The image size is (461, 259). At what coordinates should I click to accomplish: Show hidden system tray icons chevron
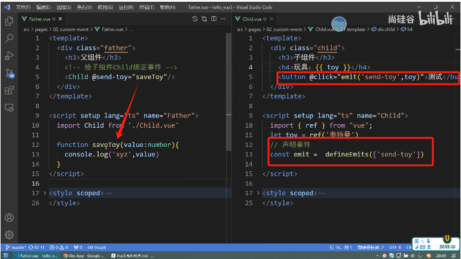tap(377, 255)
